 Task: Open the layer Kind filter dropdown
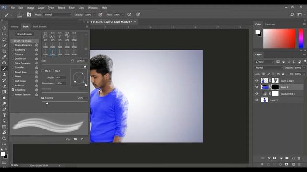pyautogui.click(x=264, y=62)
